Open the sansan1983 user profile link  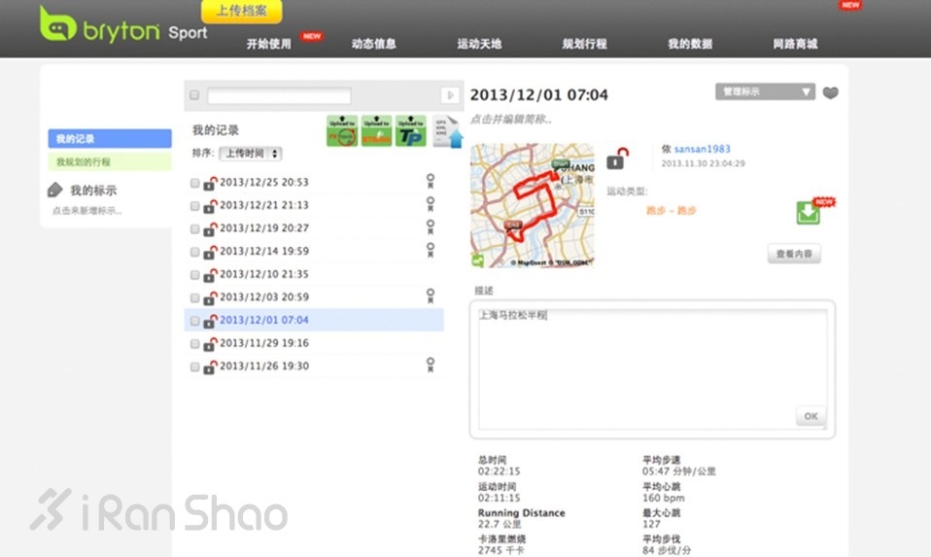click(x=702, y=150)
